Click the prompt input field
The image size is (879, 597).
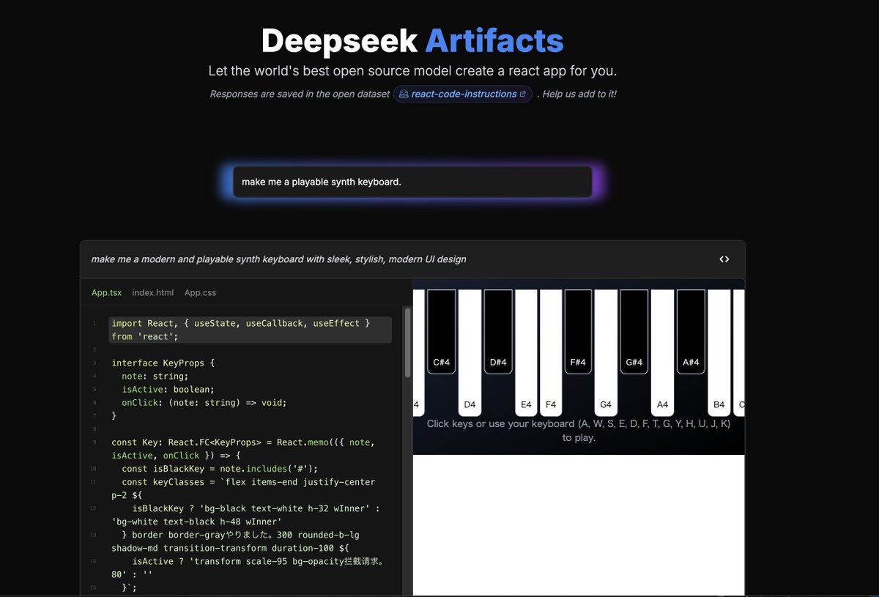click(x=412, y=182)
